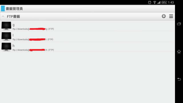Image resolution: width=183 pixels, height=103 pixels.
Task: Tap the FTP書籤 section header label
Action: (x=13, y=17)
